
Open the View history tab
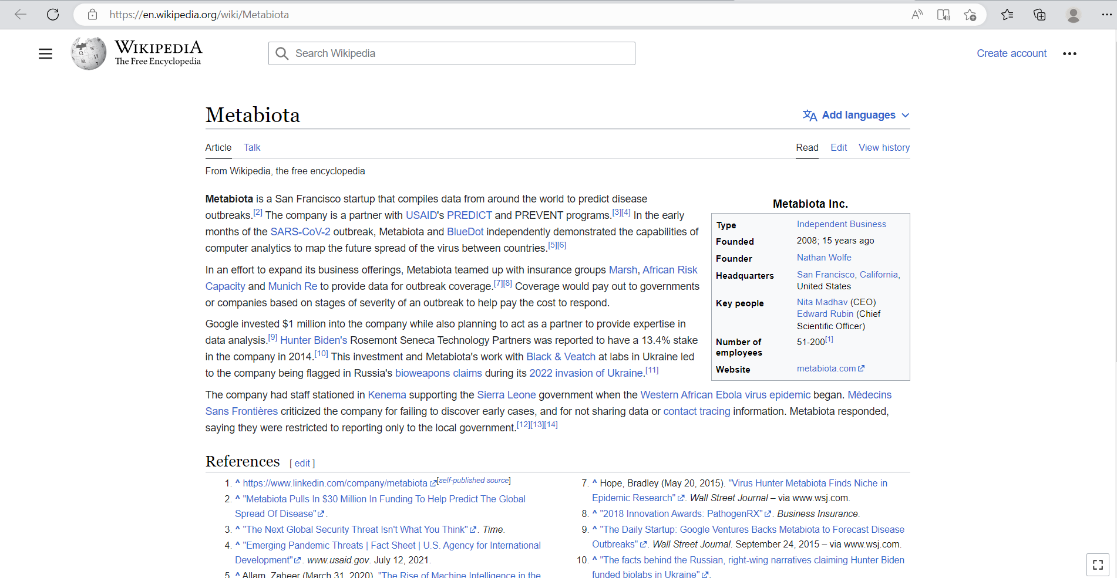click(884, 147)
